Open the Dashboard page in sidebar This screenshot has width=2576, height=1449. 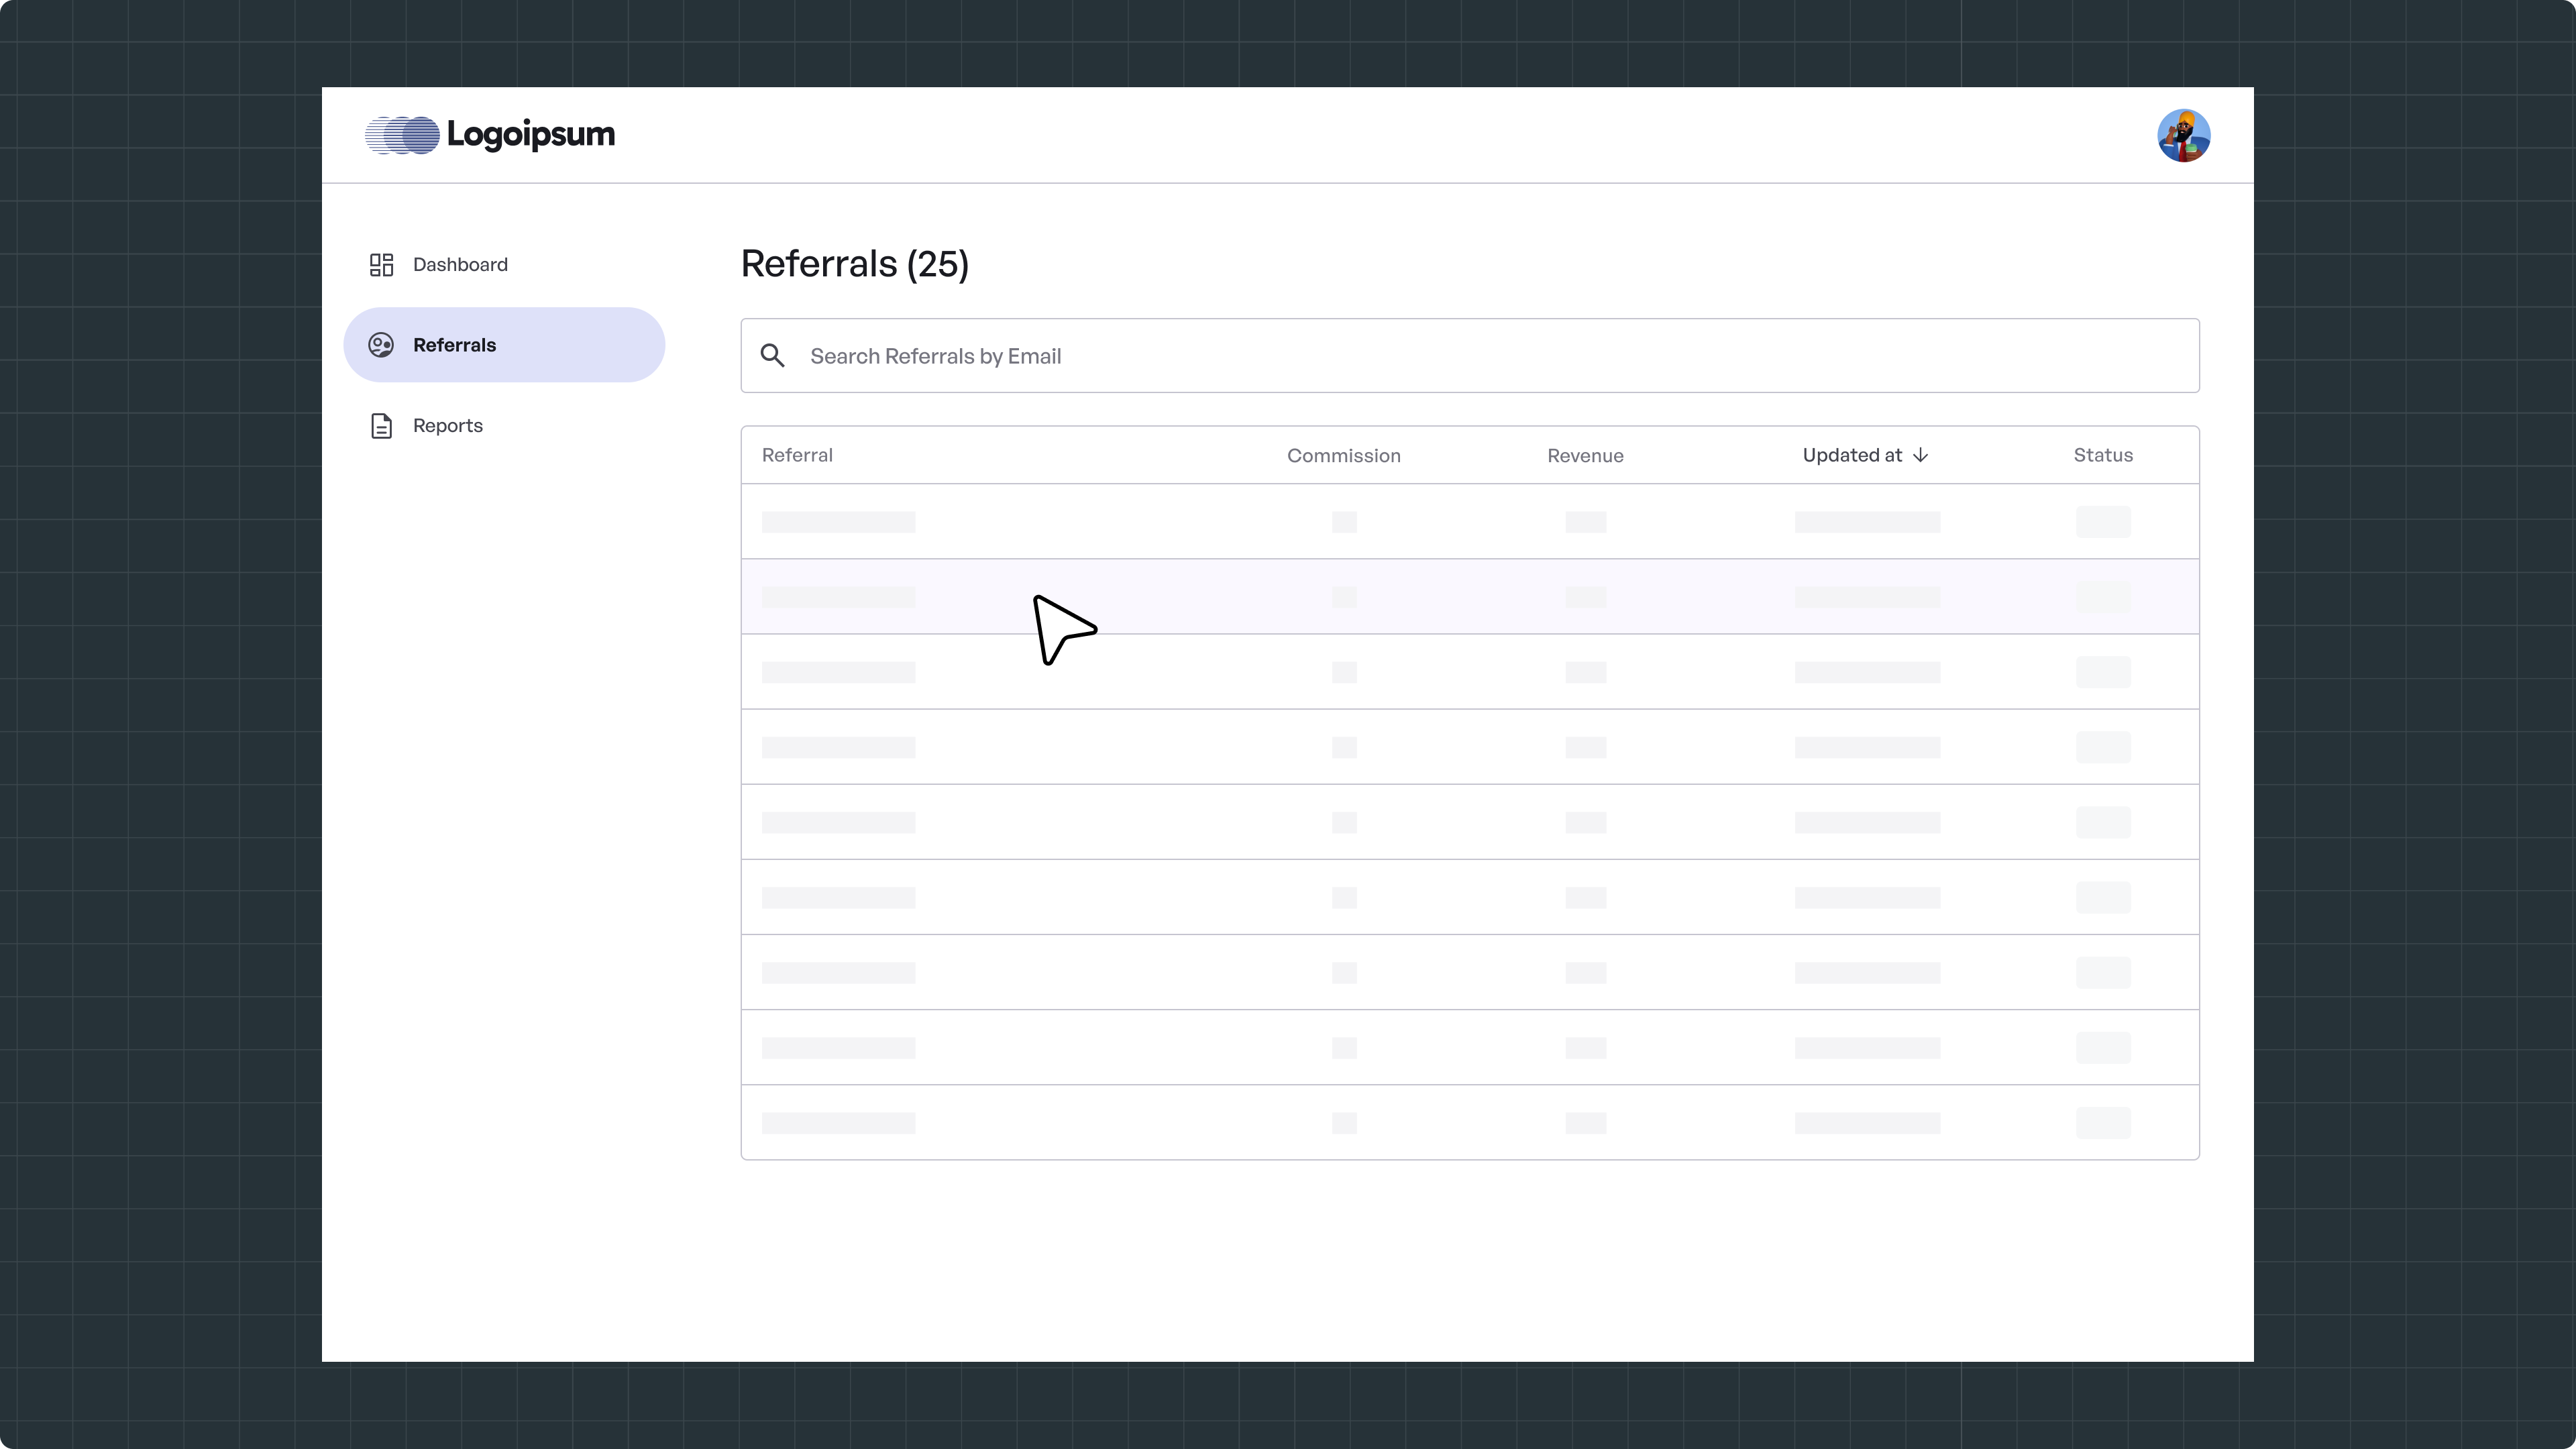460,265
